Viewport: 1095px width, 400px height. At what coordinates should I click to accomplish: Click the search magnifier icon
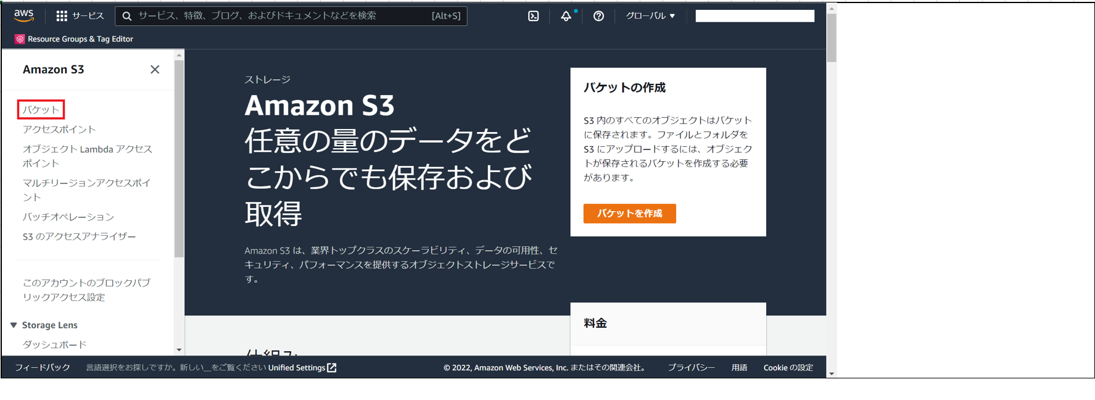tap(127, 16)
